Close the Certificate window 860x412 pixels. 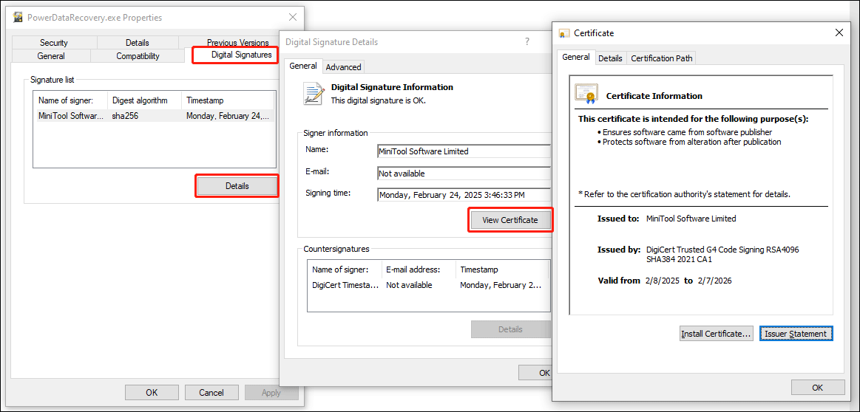839,33
